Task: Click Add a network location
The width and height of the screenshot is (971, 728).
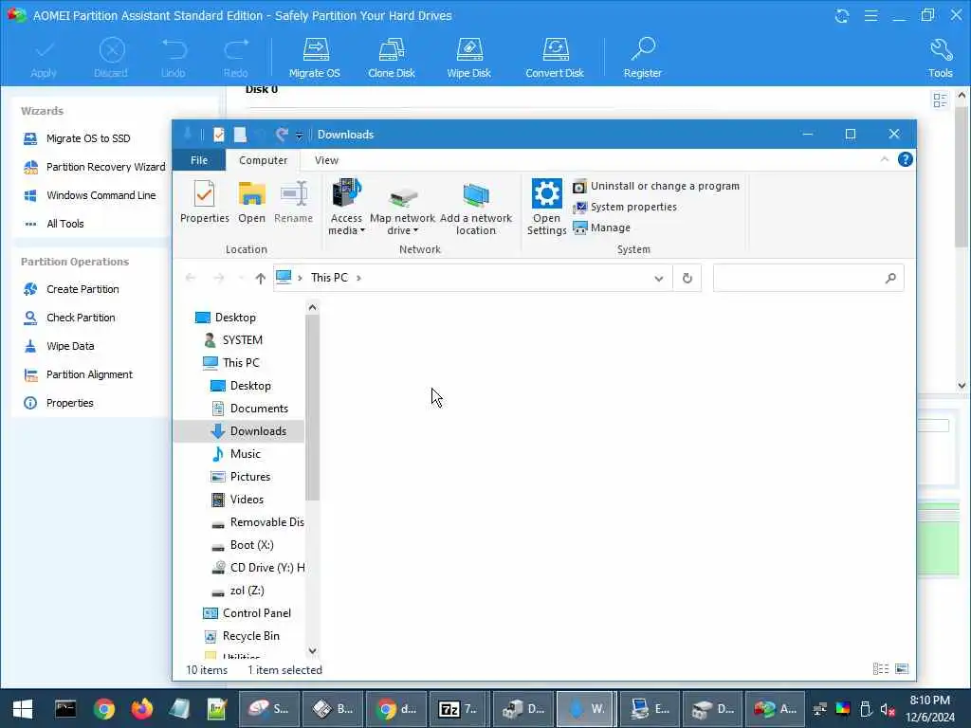Action: [x=476, y=208]
